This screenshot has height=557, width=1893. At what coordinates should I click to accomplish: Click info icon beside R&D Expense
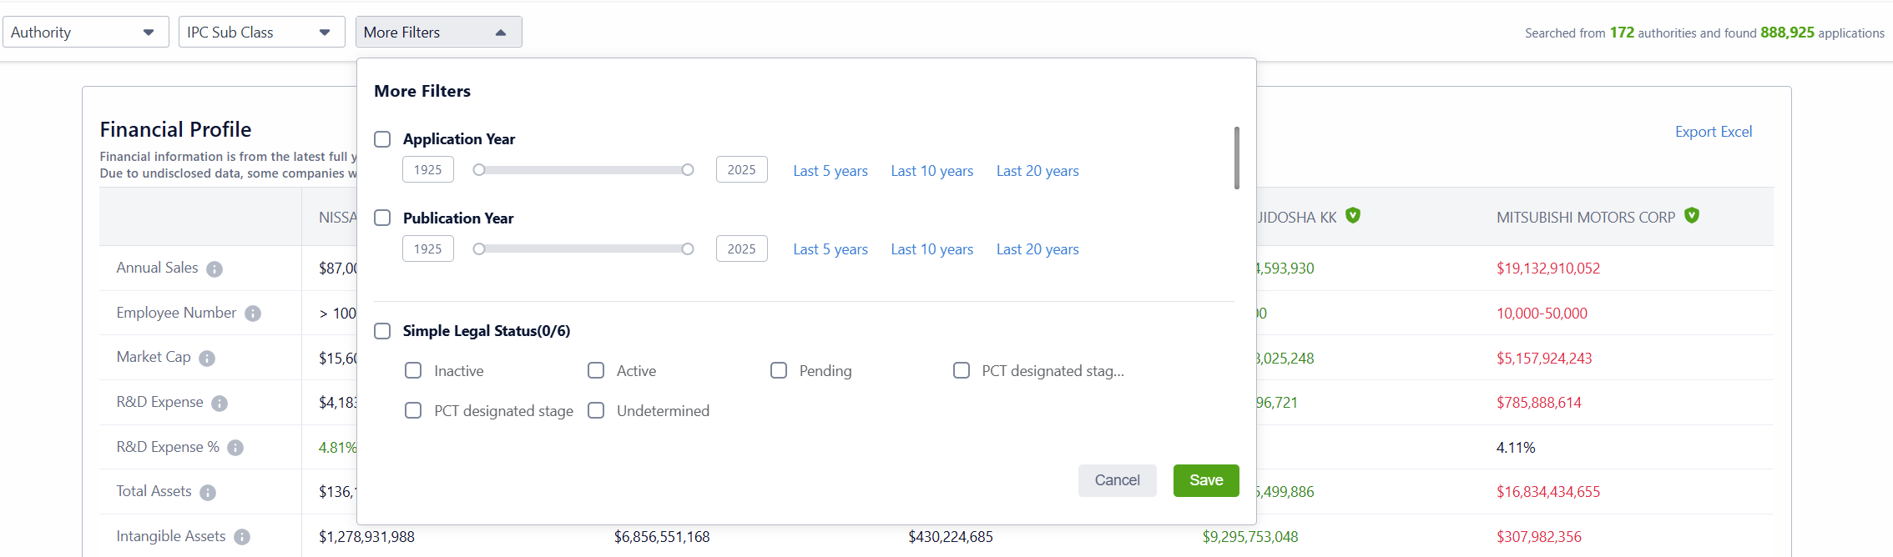click(x=220, y=404)
